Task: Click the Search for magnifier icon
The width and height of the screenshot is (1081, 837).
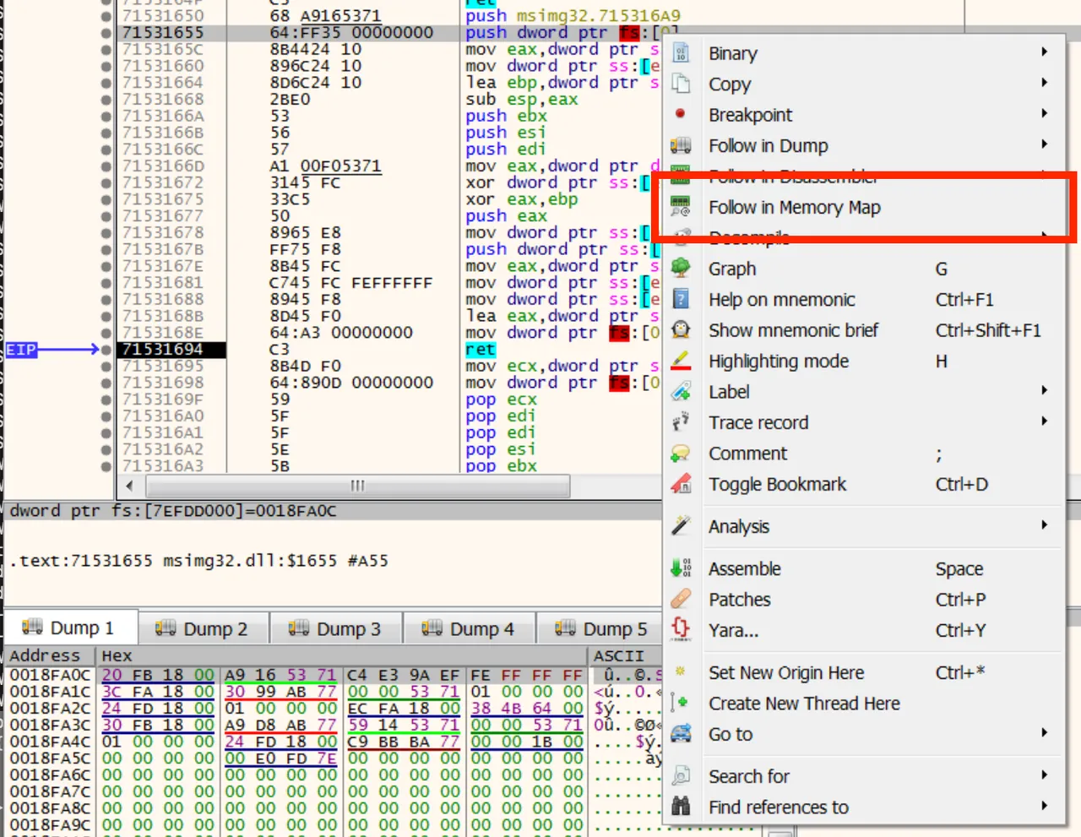Action: (x=681, y=775)
